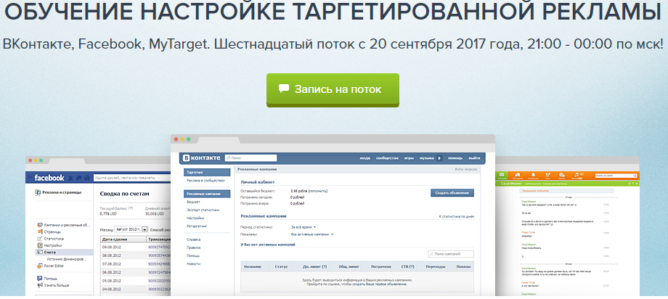Open Ретаргетинг in the VK left menu
Viewport: 668px width, 299px height.
point(197,226)
